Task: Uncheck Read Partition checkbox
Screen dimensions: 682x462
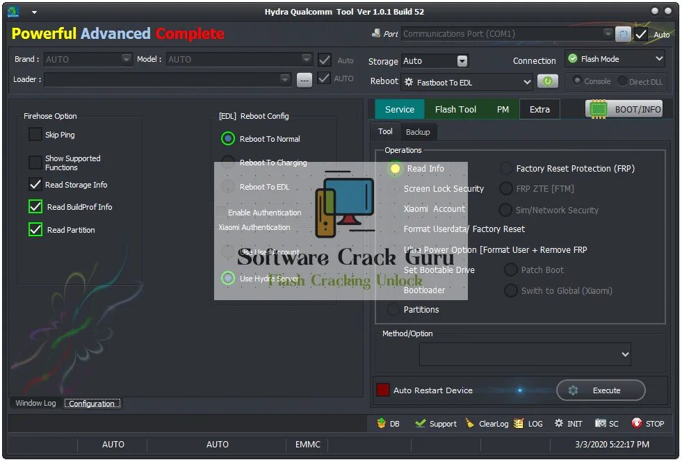Action: tap(35, 229)
